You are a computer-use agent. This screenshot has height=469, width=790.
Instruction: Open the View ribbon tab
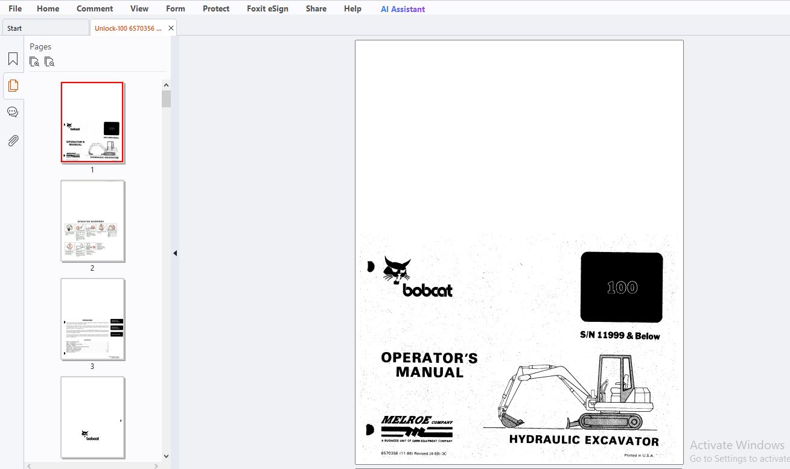click(139, 8)
